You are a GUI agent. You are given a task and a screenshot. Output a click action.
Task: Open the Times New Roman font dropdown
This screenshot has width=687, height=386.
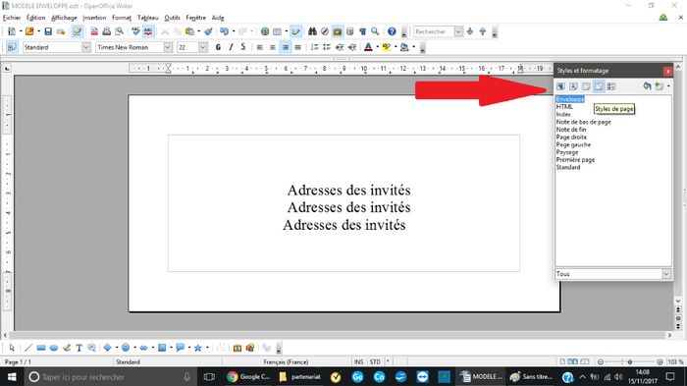coord(168,47)
